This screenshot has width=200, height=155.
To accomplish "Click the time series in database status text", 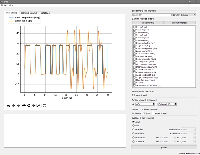I will 189,153.
